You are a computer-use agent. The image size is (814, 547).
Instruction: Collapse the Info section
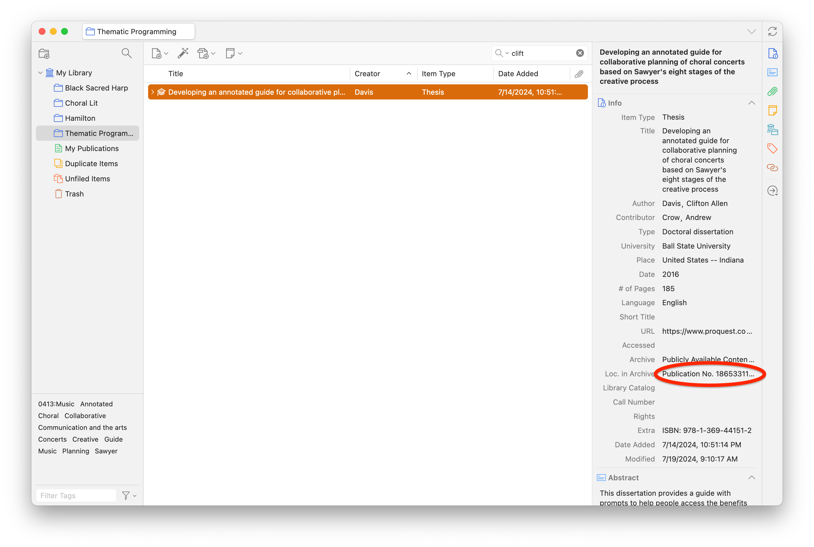click(x=751, y=103)
